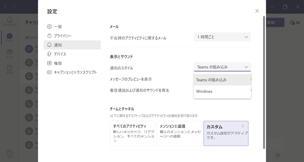This screenshot has width=304, height=162.
Task: Click the Help (ヘルプ) question mark icon
Action: 10,153
